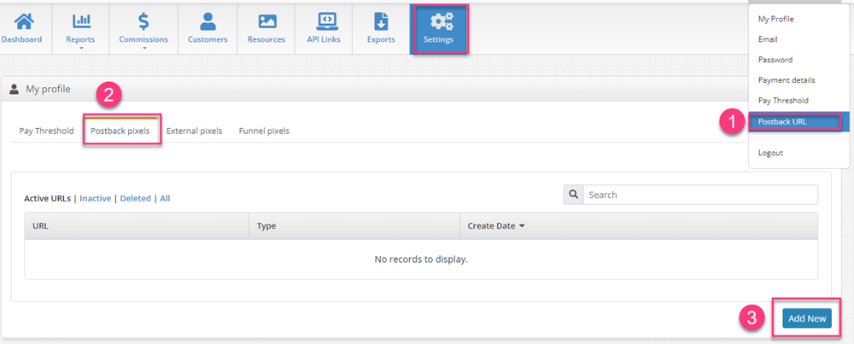Viewport: 854px width, 344px height.
Task: Show Inactive URLs filter link
Action: pos(95,198)
